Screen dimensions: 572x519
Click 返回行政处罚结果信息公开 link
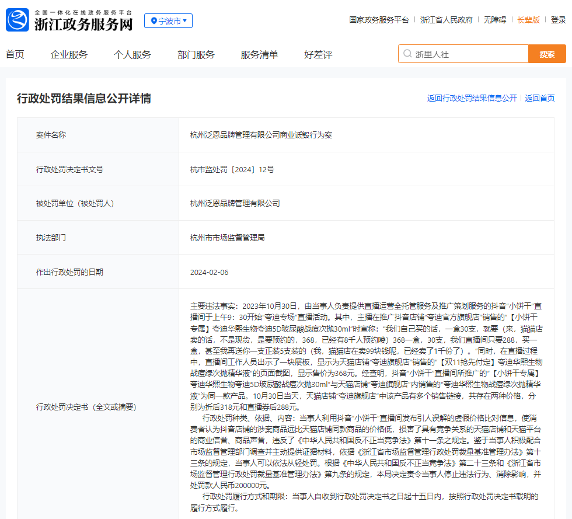(x=472, y=98)
